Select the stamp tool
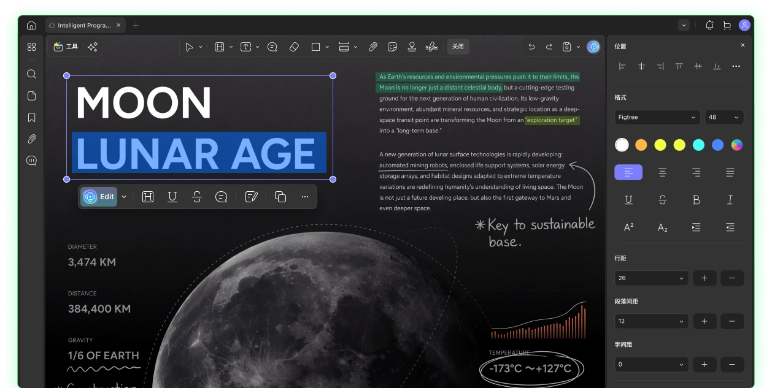 tap(412, 47)
